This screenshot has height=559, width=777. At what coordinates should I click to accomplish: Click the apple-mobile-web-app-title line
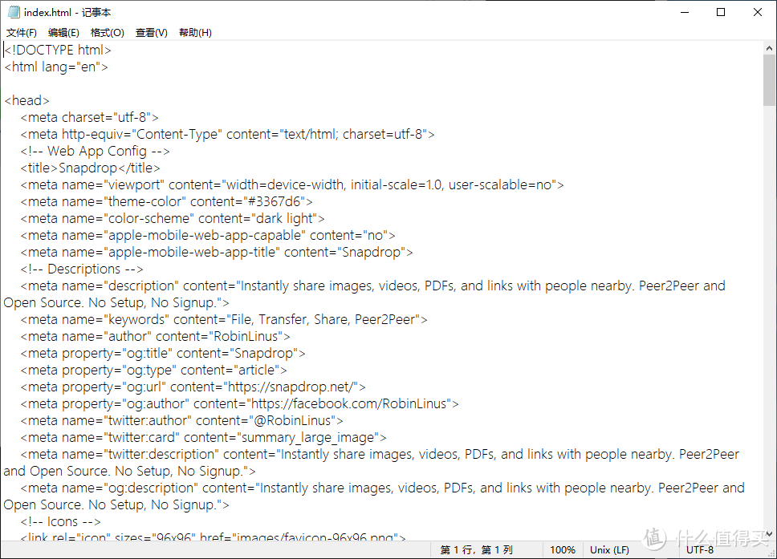click(217, 252)
